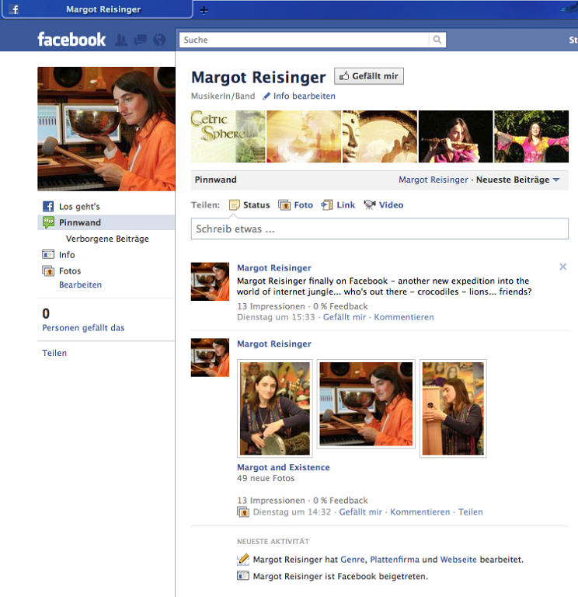The width and height of the screenshot is (578, 597).
Task: Select Pinnwand in sidebar
Action: tap(106, 222)
